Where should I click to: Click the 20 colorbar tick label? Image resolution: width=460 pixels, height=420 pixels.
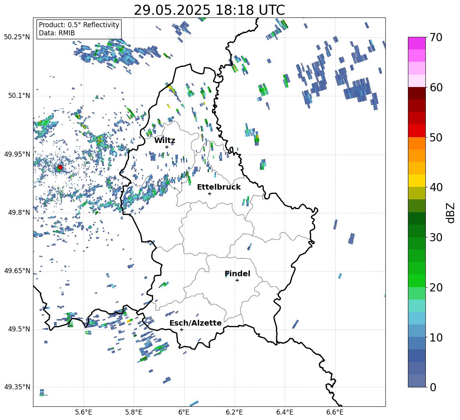436,288
